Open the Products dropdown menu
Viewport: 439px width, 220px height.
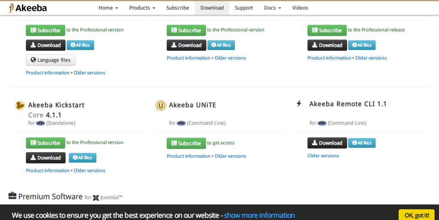click(142, 8)
